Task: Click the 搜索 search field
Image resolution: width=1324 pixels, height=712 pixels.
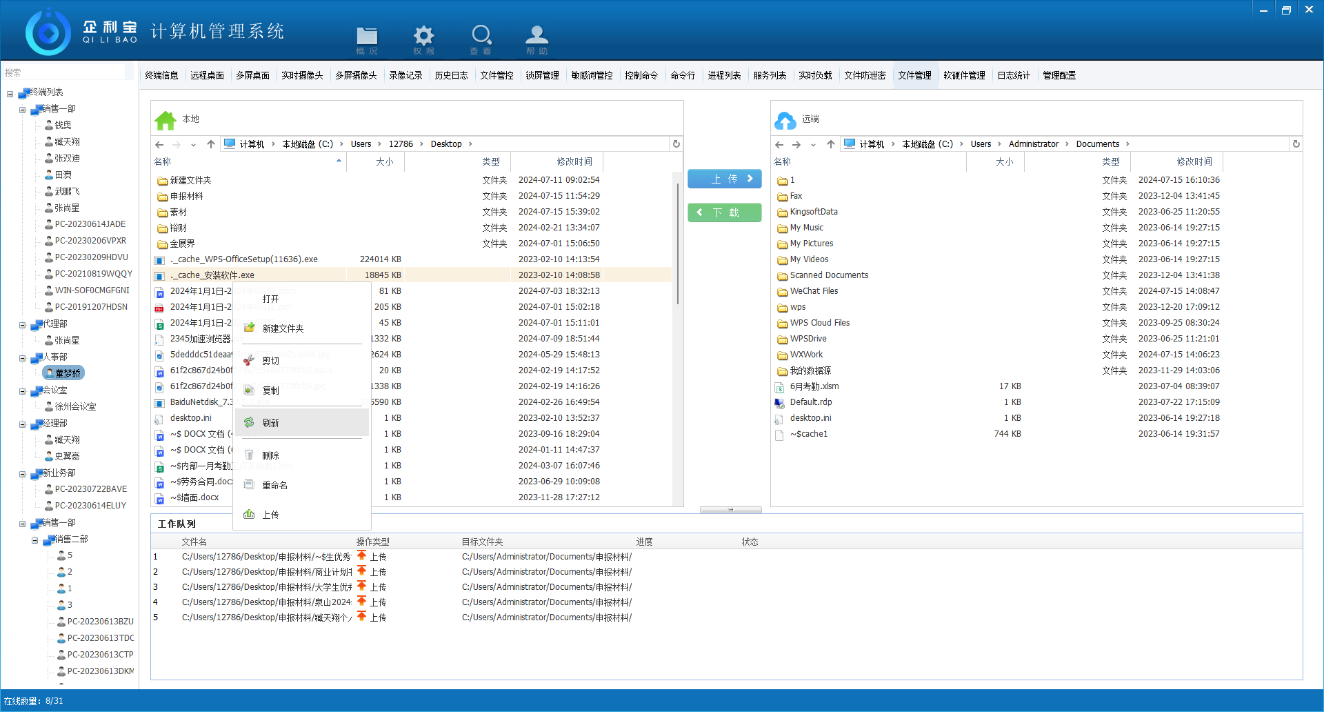Action: (x=66, y=72)
